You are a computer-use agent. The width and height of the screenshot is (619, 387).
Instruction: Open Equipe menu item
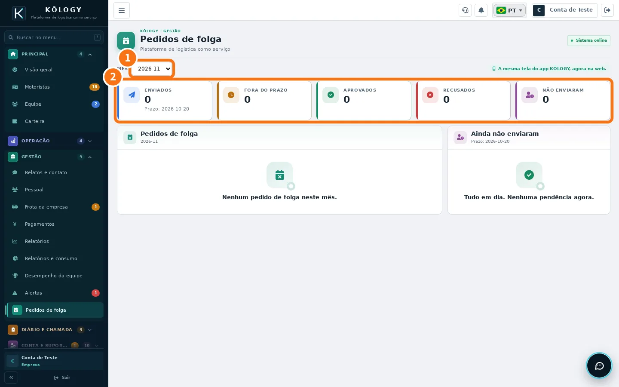tap(54, 104)
